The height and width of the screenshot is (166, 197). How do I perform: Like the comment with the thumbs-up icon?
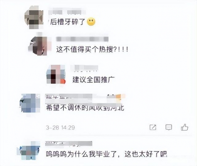(185, 127)
